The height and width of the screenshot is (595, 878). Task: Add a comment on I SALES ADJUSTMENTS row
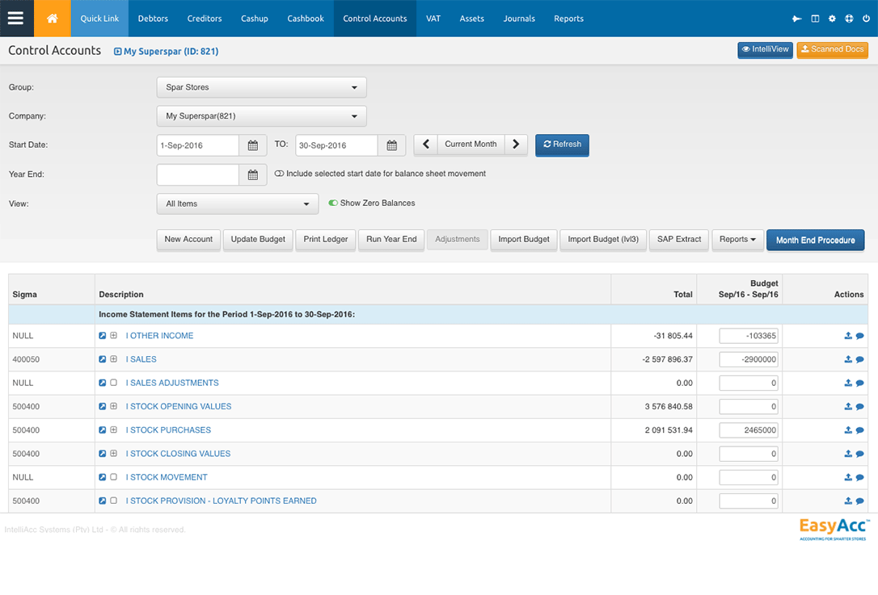click(859, 383)
